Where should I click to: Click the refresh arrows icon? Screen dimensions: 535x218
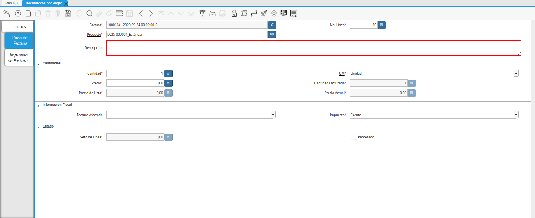pos(79,13)
